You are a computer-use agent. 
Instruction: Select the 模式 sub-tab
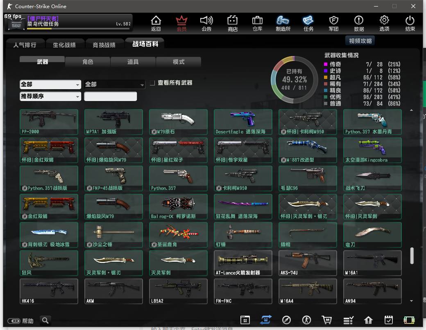[x=179, y=62]
